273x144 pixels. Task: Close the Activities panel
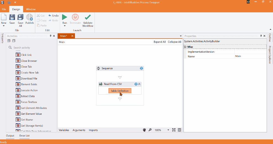pyautogui.click(x=54, y=36)
